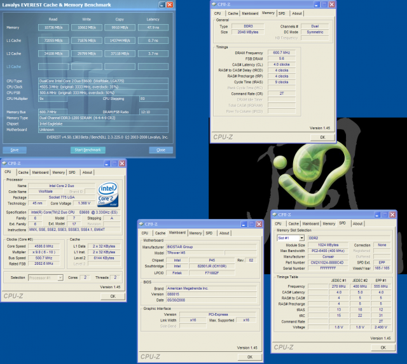The width and height of the screenshot is (407, 364).
Task: Open About tab in CPU-Z Memory window
Action: 297,13
